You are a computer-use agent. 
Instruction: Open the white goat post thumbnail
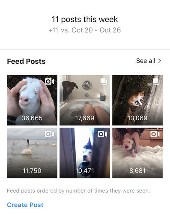pos(32,100)
